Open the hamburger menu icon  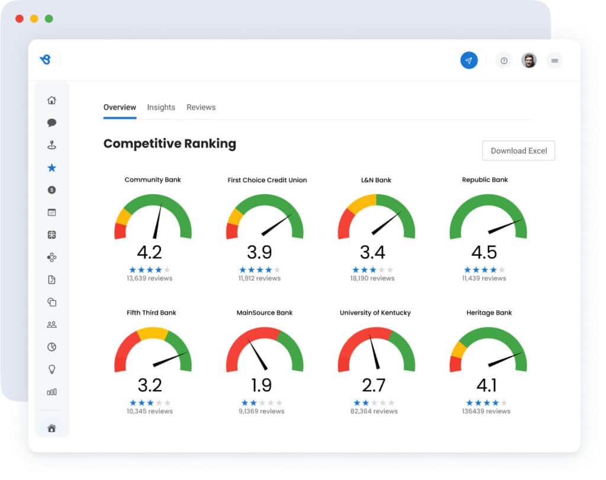555,61
